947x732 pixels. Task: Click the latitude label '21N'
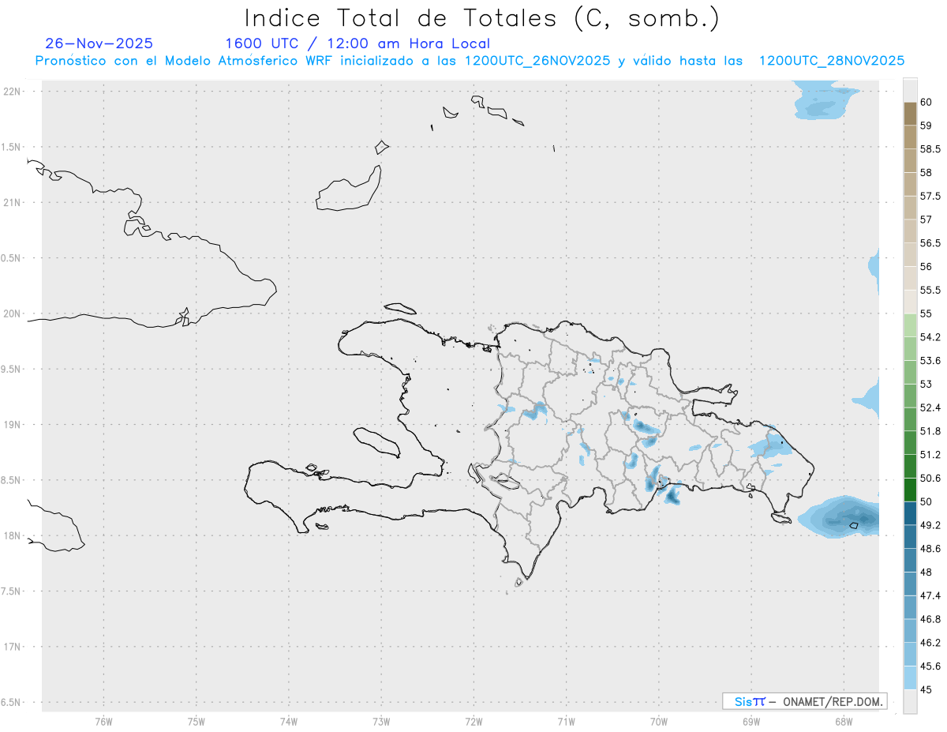pos(13,203)
